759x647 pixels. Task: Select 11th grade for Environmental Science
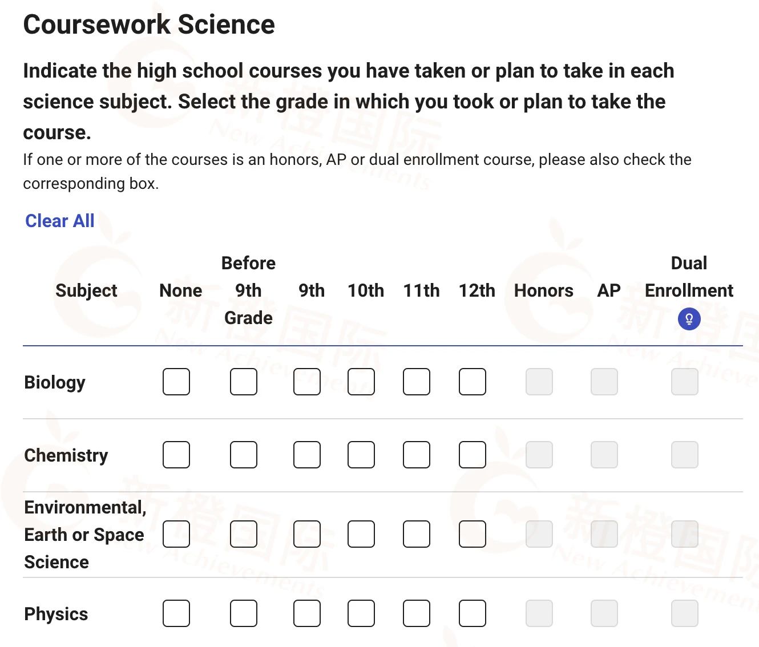click(417, 534)
